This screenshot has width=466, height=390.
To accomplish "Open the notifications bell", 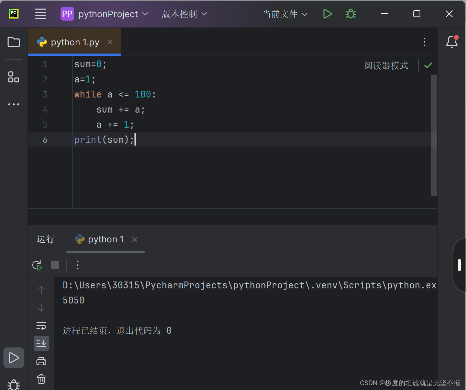I will (452, 42).
